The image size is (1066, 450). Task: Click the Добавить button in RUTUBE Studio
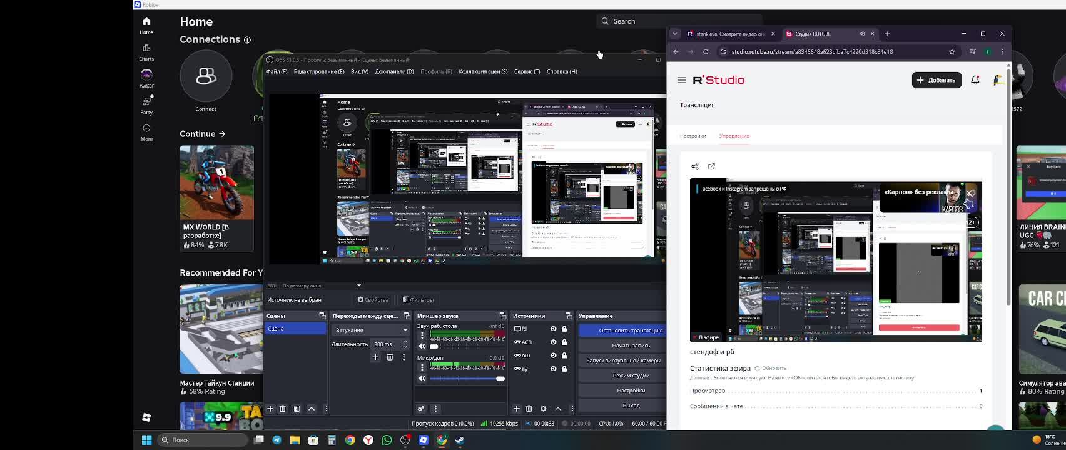[936, 80]
